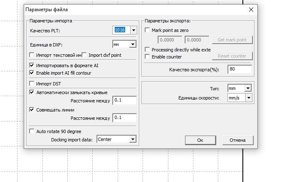Viewport: 284px width, 182px height.
Task: Uncheck the Совмещать линии option
Action: 32,110
